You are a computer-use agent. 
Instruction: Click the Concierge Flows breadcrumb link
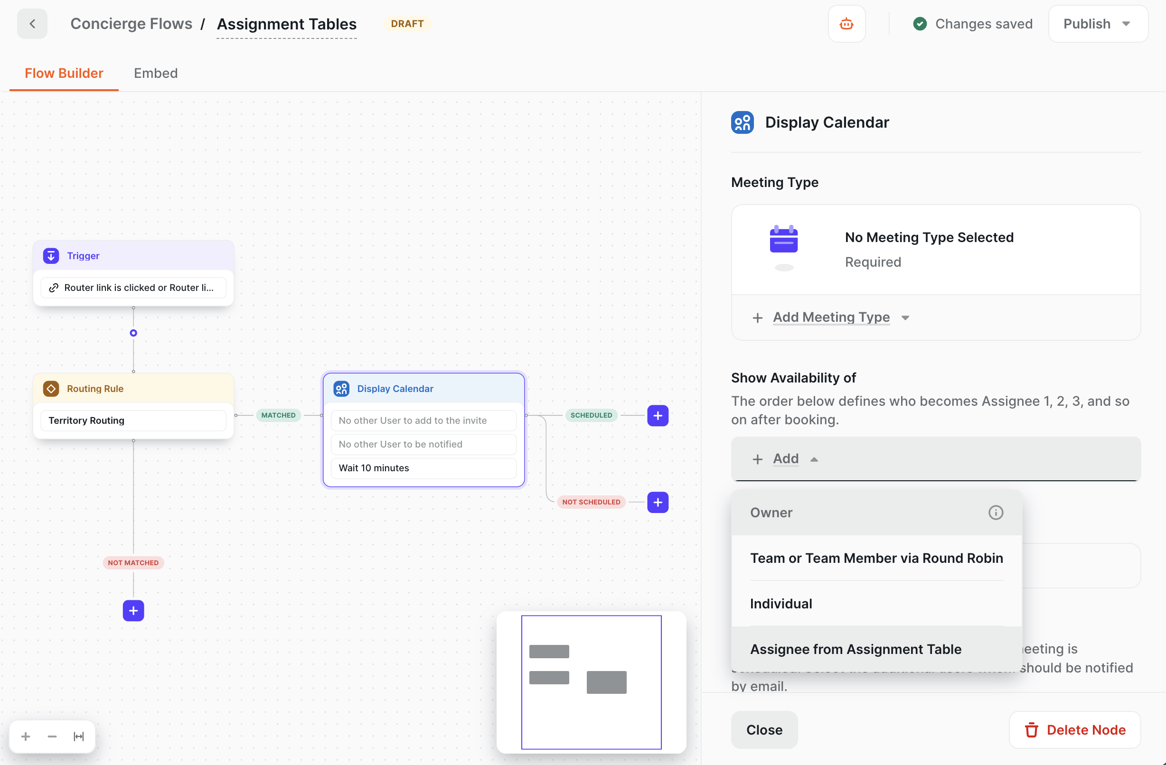coord(132,24)
